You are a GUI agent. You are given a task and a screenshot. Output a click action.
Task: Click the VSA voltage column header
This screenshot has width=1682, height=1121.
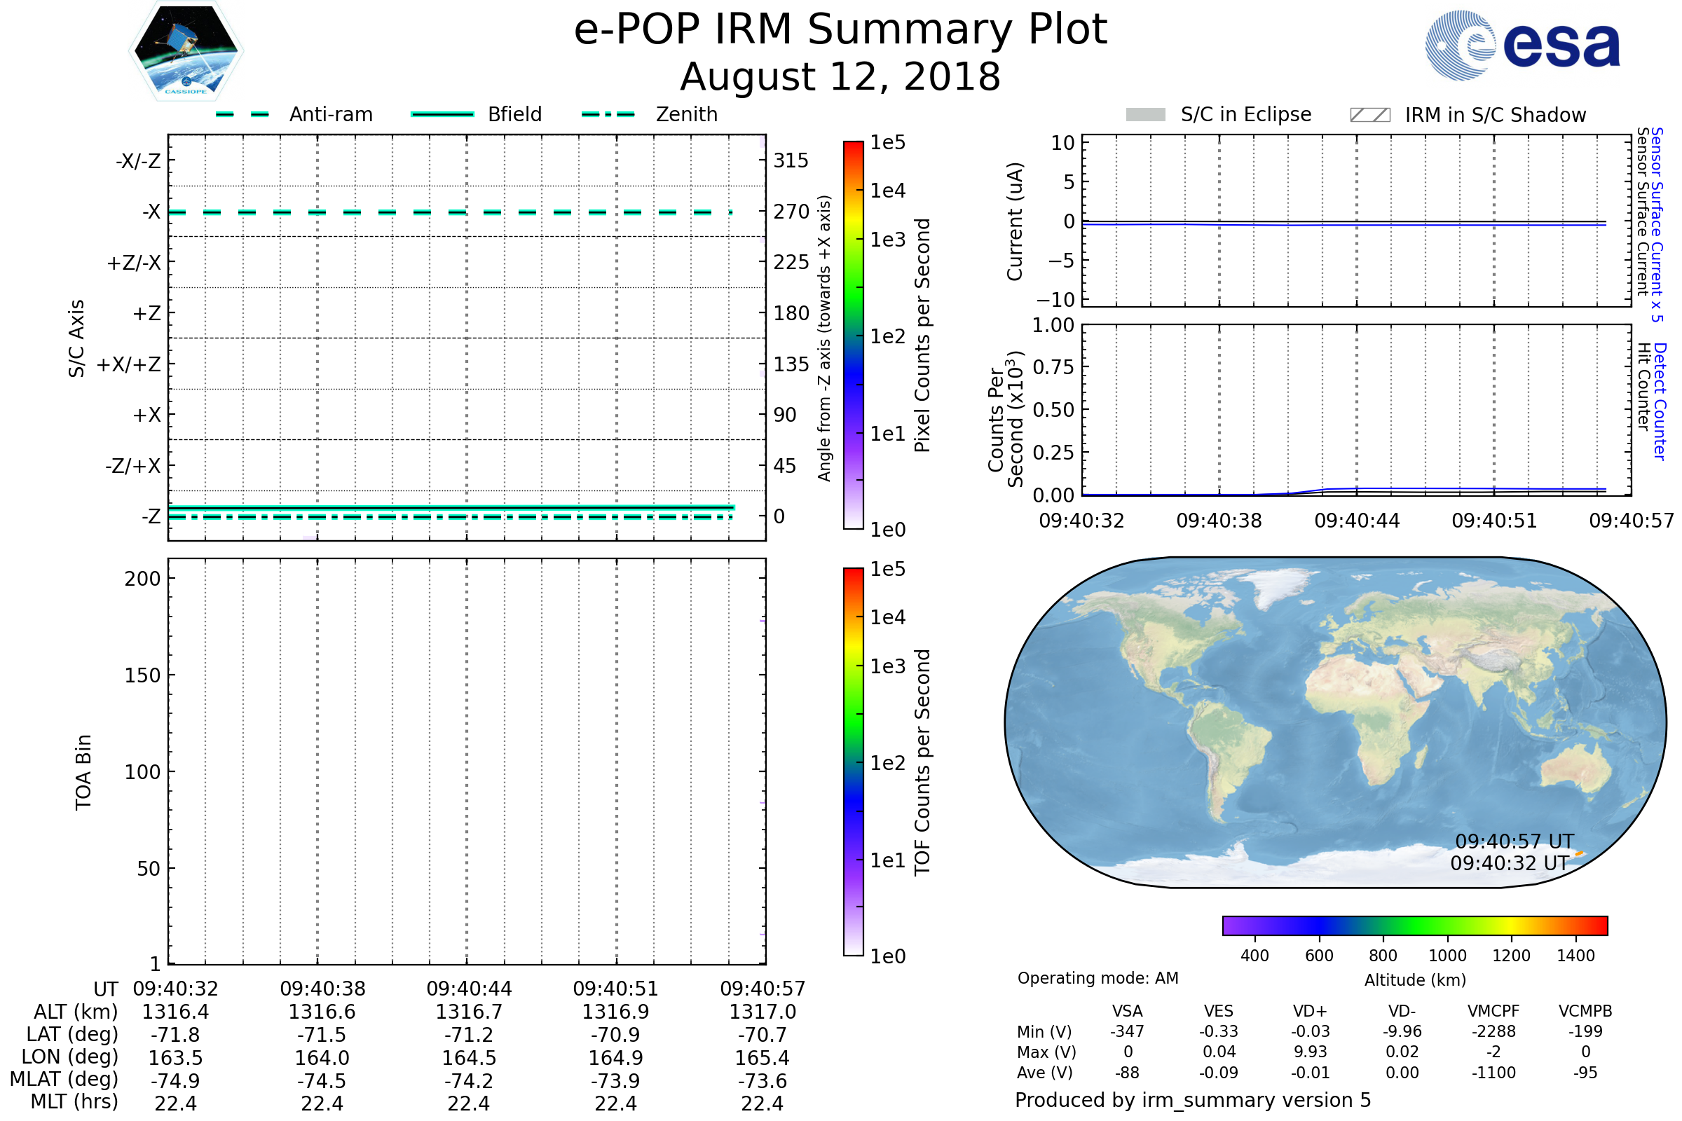(1127, 1011)
